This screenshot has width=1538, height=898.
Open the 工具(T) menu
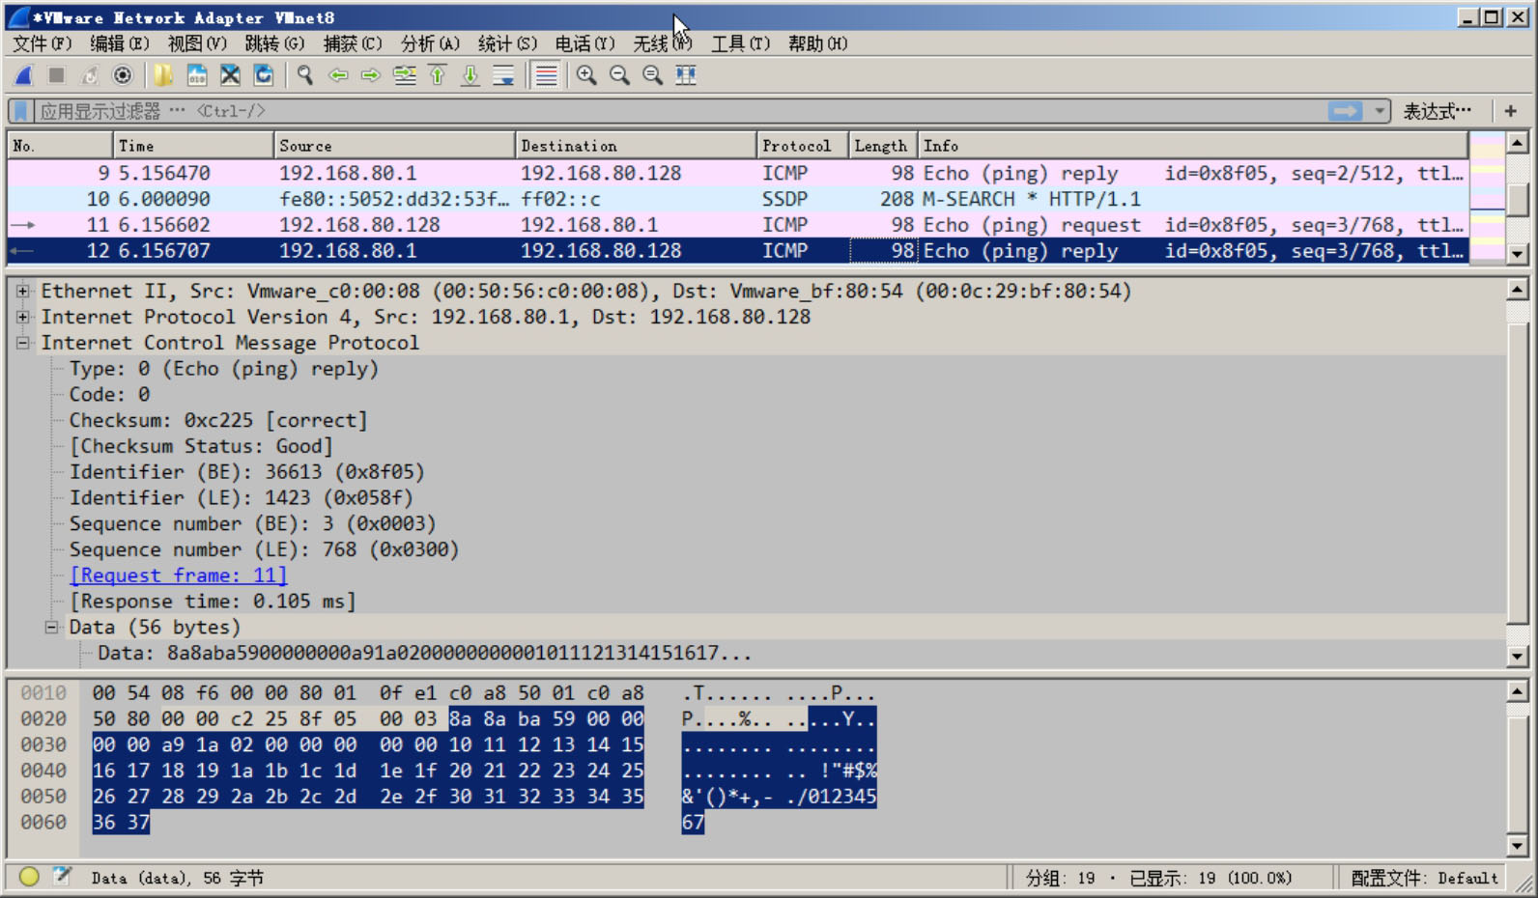click(x=741, y=43)
